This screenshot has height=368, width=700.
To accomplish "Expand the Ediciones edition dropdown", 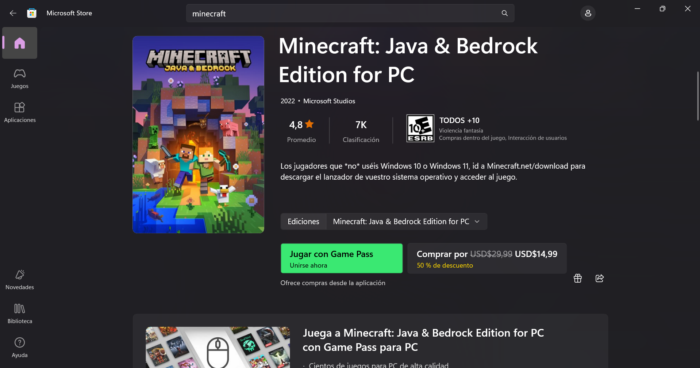I will point(406,222).
